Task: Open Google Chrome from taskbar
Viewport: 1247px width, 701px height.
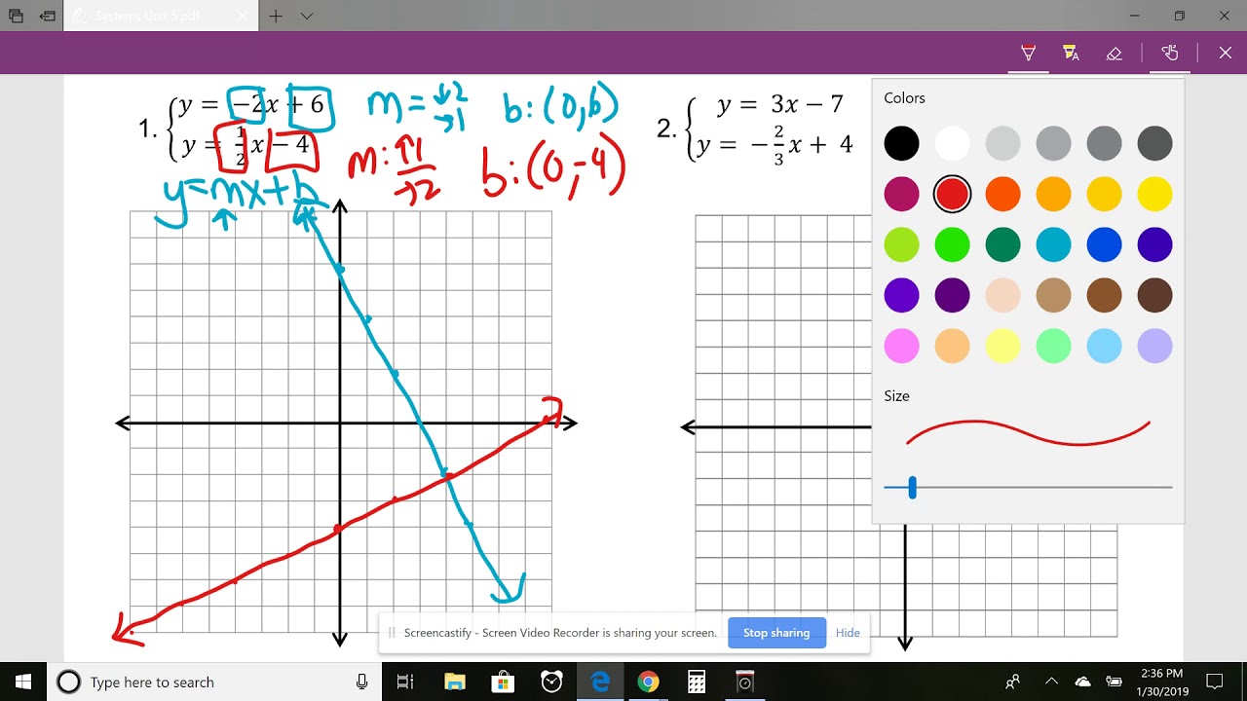Action: pos(648,682)
